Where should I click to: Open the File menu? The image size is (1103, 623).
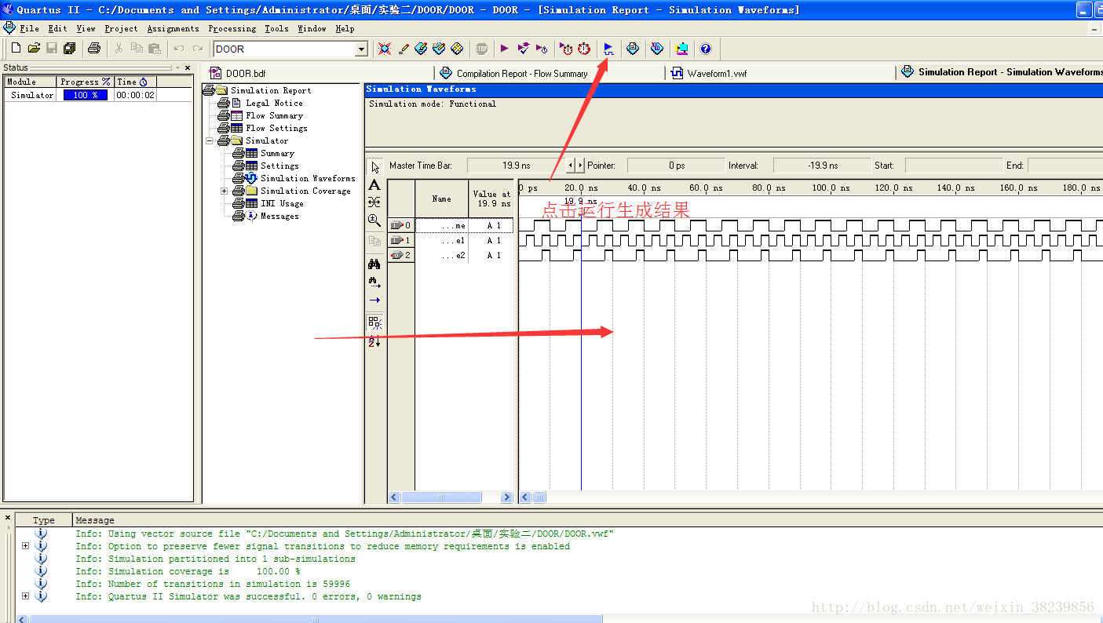click(x=29, y=28)
